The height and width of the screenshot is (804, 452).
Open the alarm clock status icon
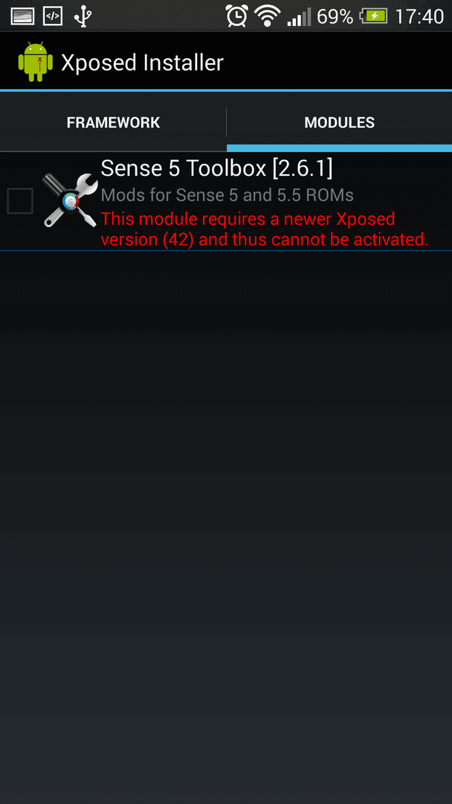[x=237, y=16]
